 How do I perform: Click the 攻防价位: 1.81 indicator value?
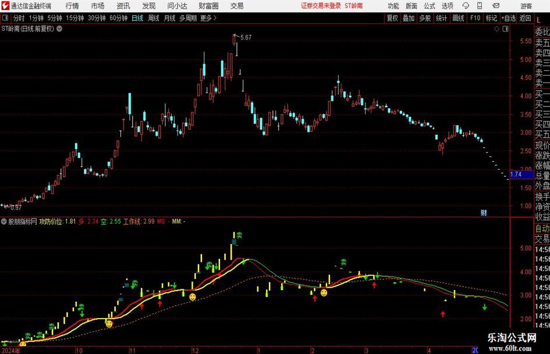click(x=58, y=221)
